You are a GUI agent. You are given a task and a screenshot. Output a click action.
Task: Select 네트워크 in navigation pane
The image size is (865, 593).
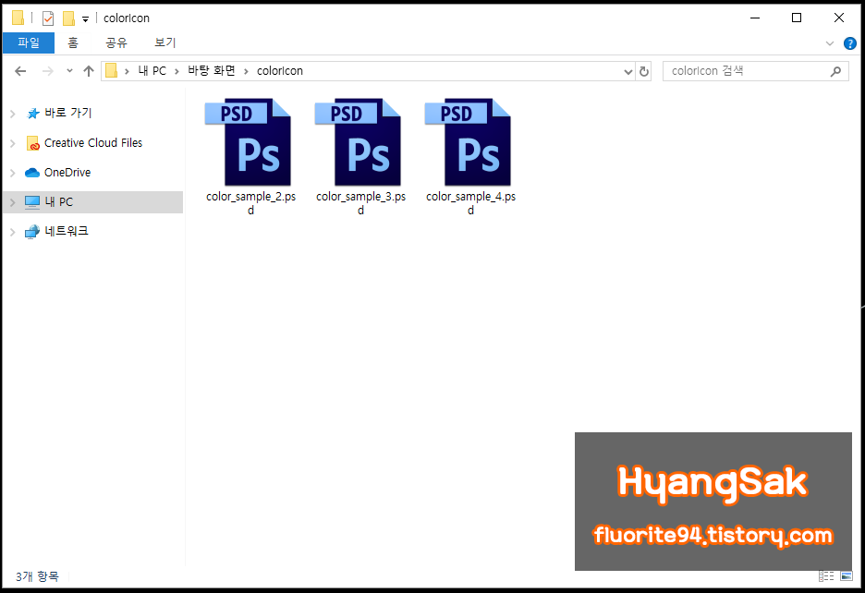click(x=67, y=231)
